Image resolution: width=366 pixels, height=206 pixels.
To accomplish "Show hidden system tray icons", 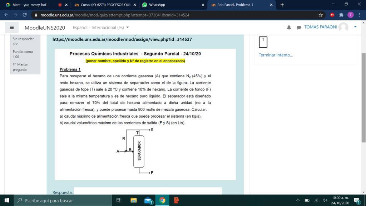I will point(298,200).
